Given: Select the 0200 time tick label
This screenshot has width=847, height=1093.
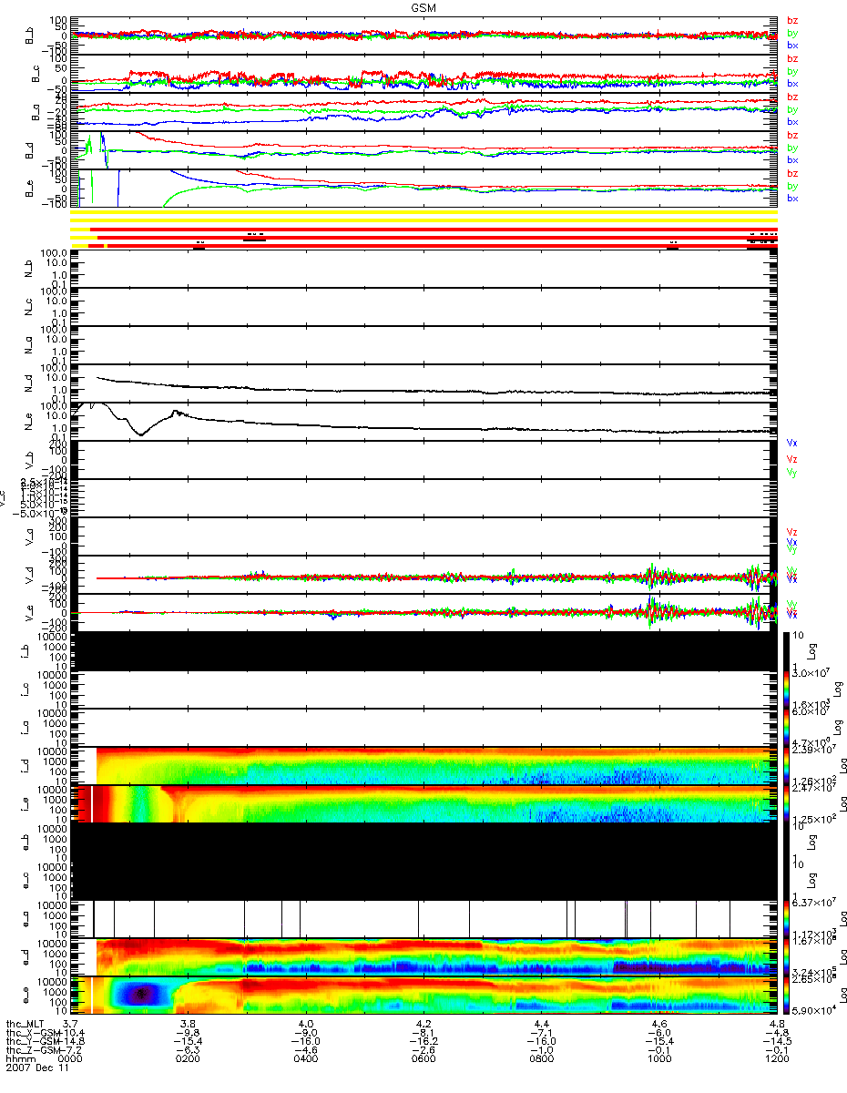Looking at the screenshot, I should (189, 1060).
